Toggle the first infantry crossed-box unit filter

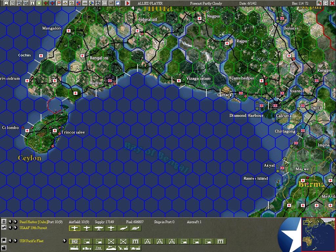tap(111, 241)
